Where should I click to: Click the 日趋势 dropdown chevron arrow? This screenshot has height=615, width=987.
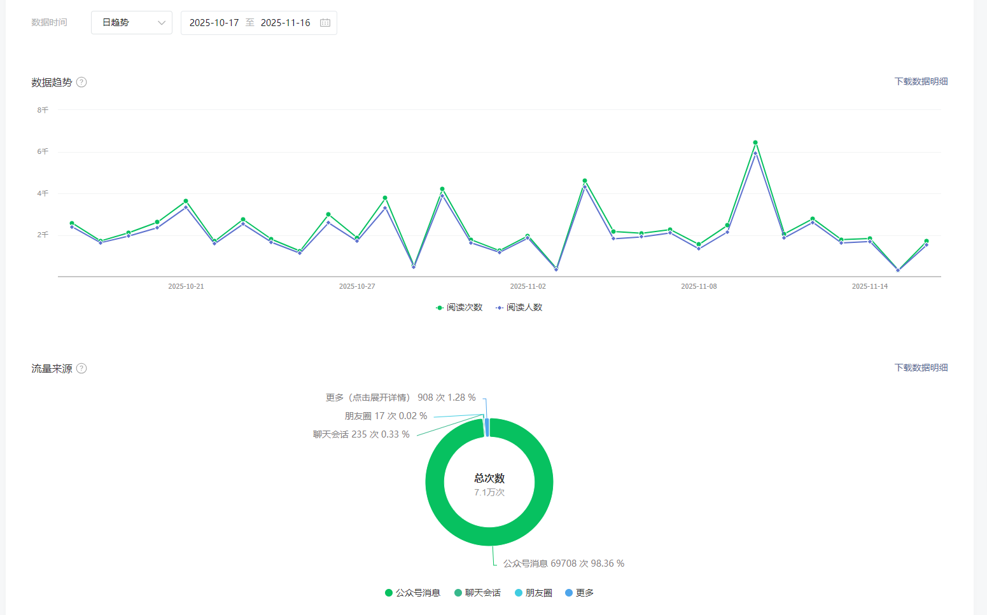click(162, 23)
